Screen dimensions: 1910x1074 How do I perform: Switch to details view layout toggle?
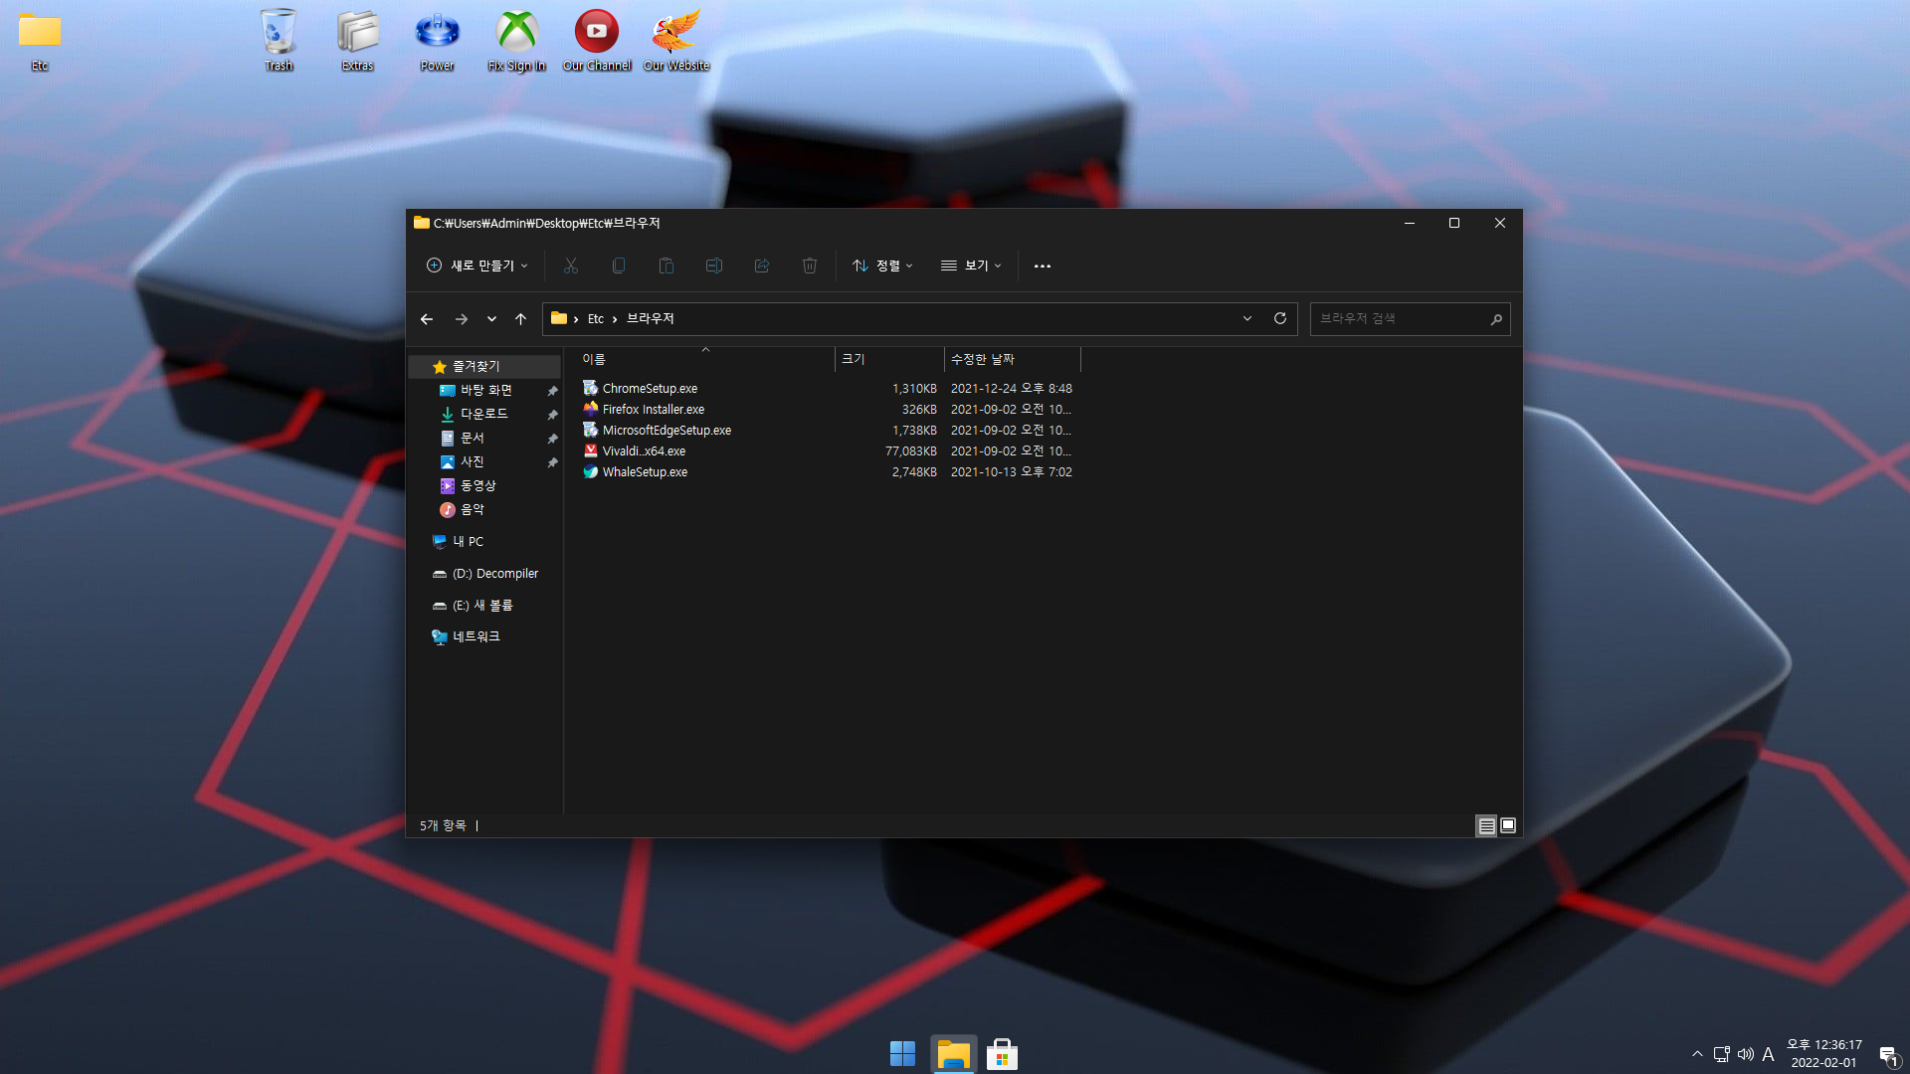tap(1486, 825)
